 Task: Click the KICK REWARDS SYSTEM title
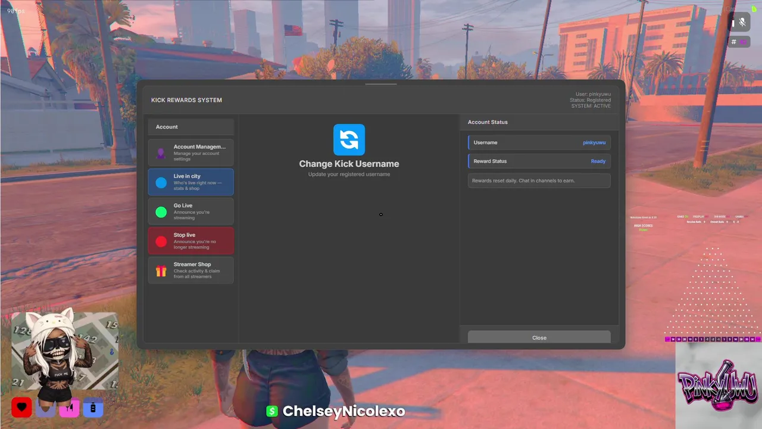click(186, 100)
